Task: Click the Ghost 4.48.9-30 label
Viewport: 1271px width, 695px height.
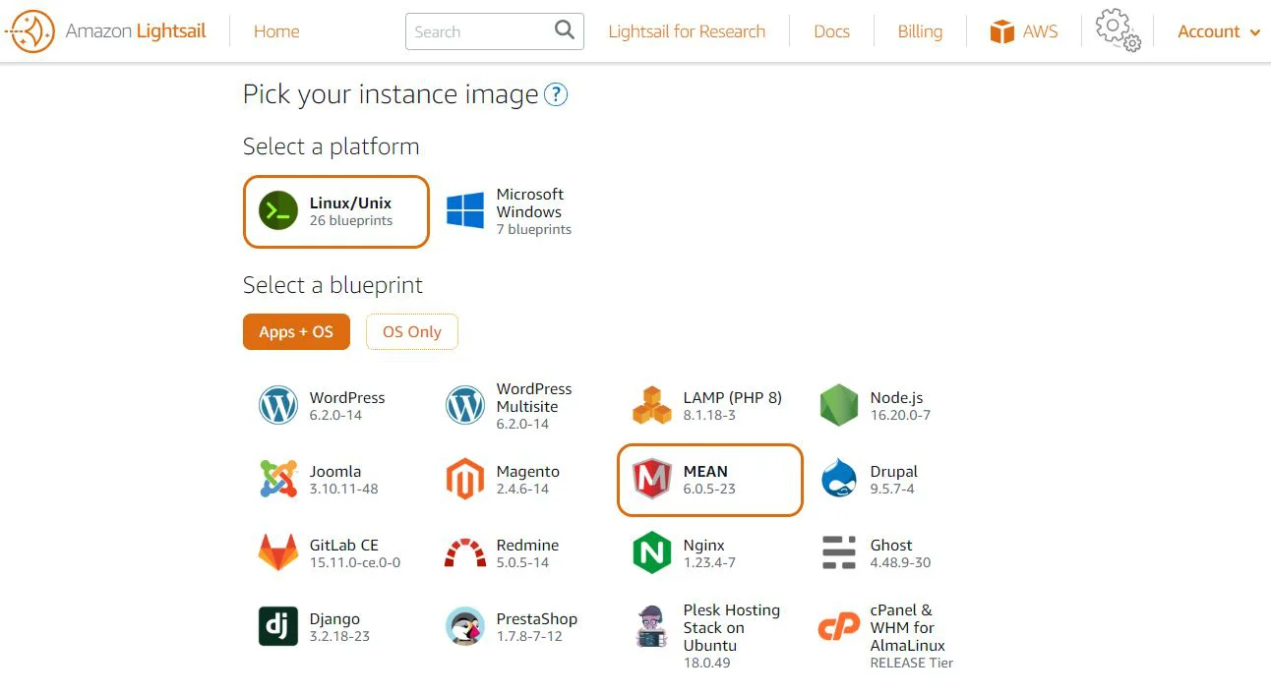Action: [900, 553]
